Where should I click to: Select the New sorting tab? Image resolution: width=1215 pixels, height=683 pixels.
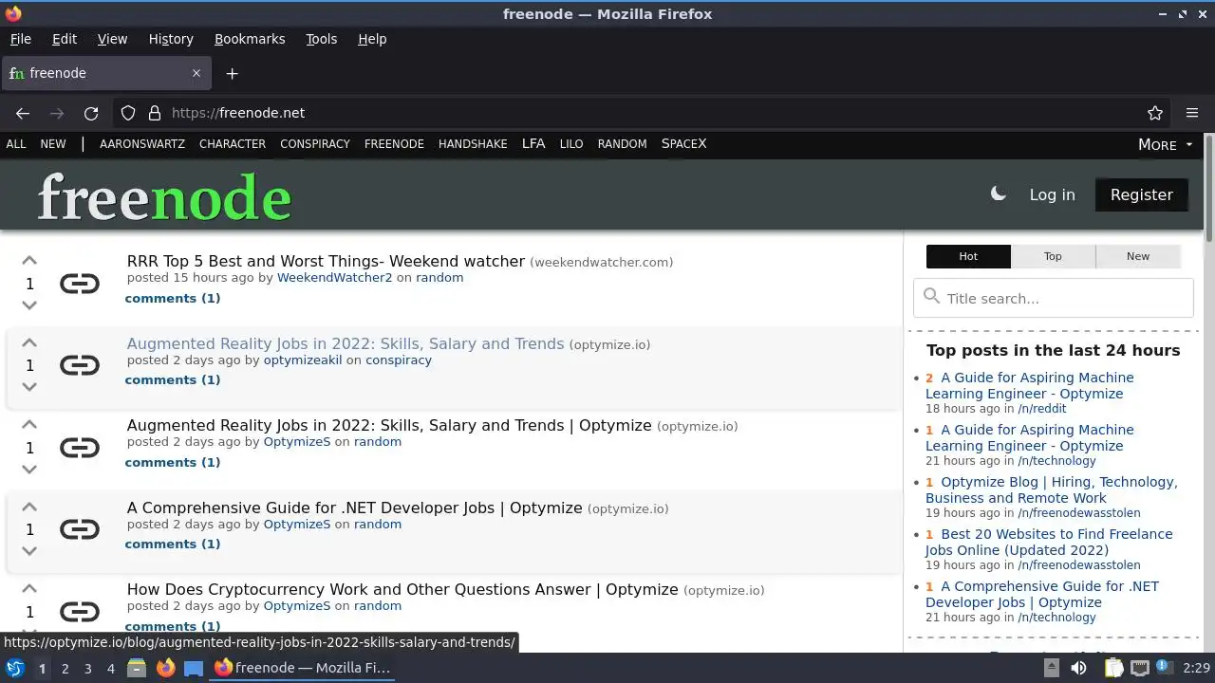click(1138, 256)
